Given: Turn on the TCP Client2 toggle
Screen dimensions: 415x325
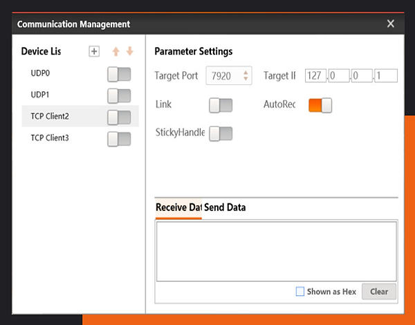Looking at the screenshot, I should (119, 118).
